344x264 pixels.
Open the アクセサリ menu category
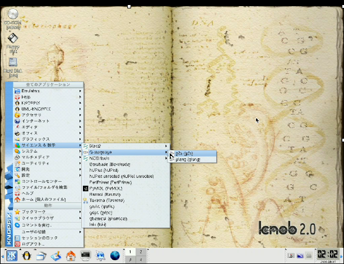coord(48,115)
